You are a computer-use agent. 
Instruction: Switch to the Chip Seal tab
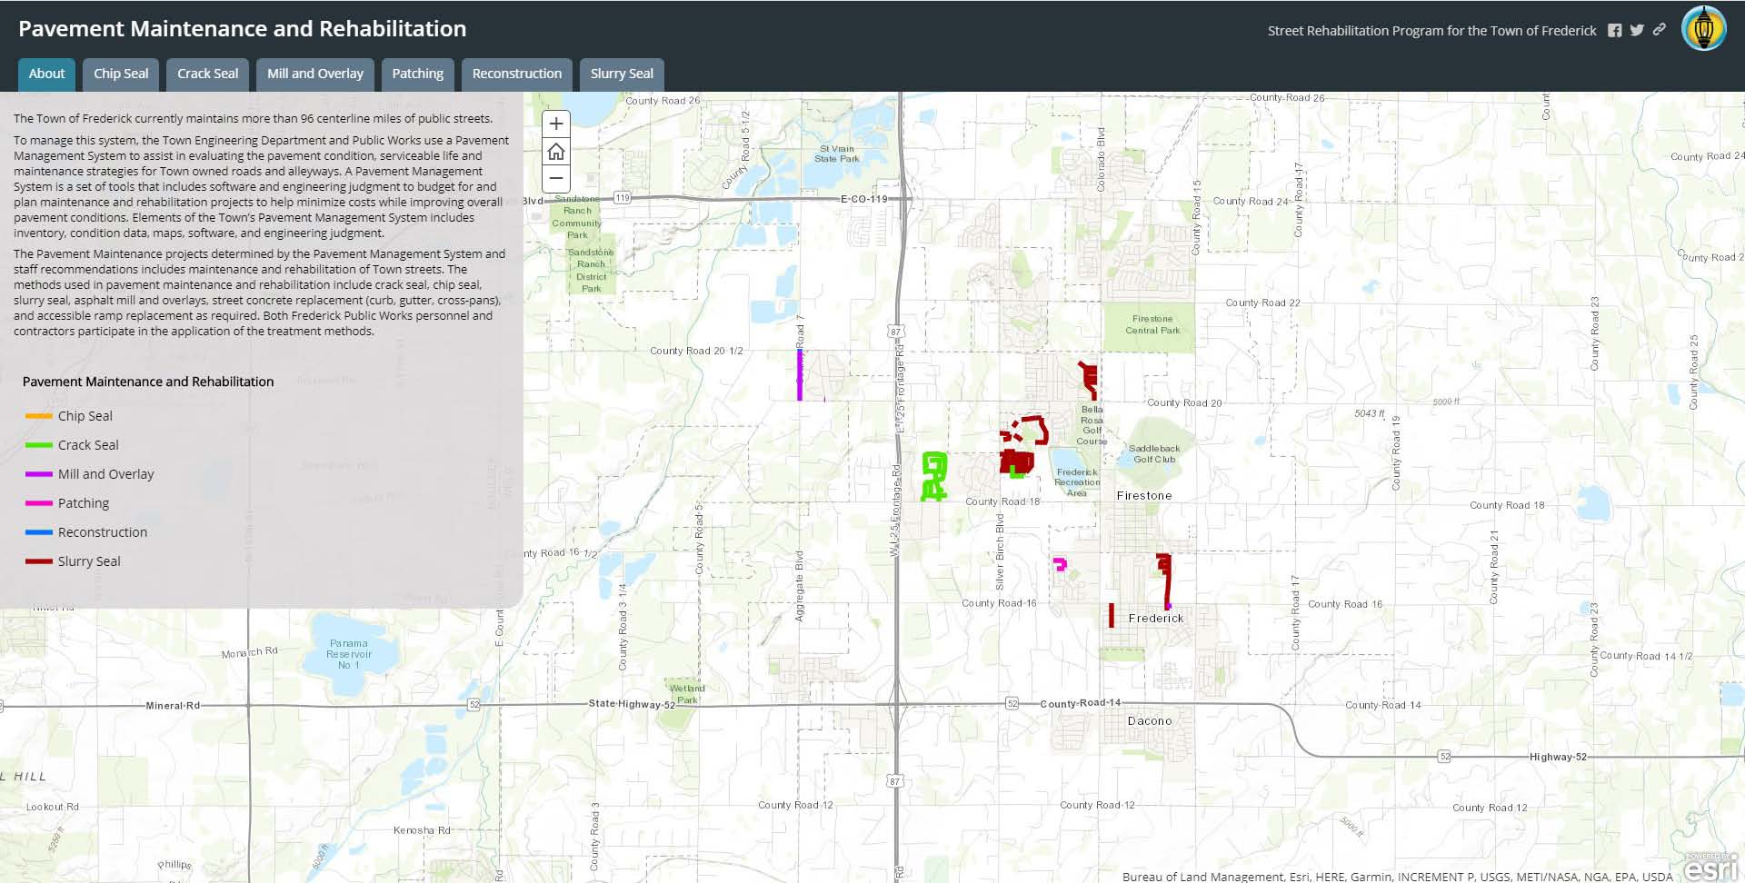[121, 74]
